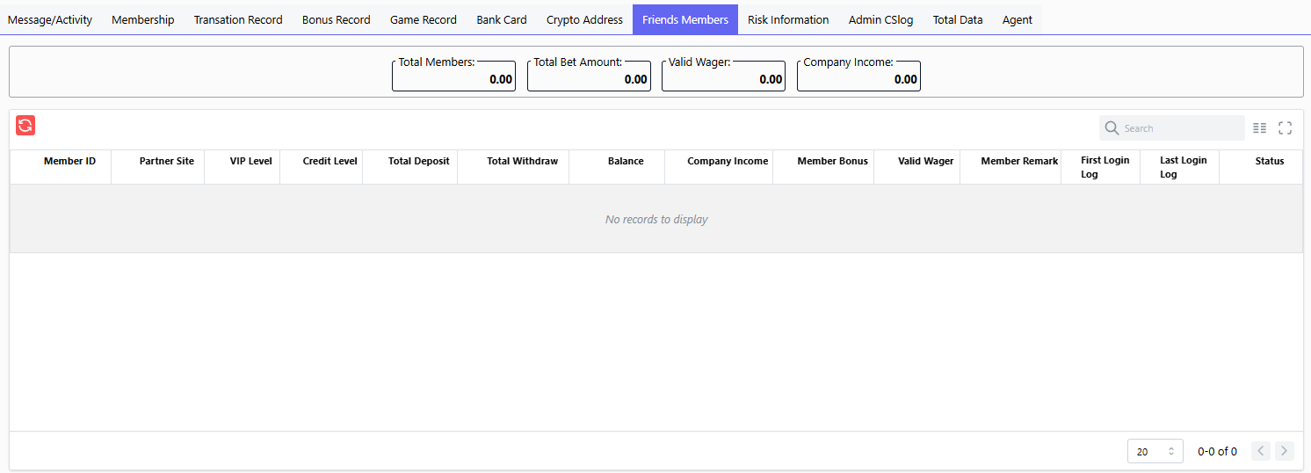This screenshot has height=473, width=1311.
Task: Select the Transation Record tab
Action: pos(238,19)
